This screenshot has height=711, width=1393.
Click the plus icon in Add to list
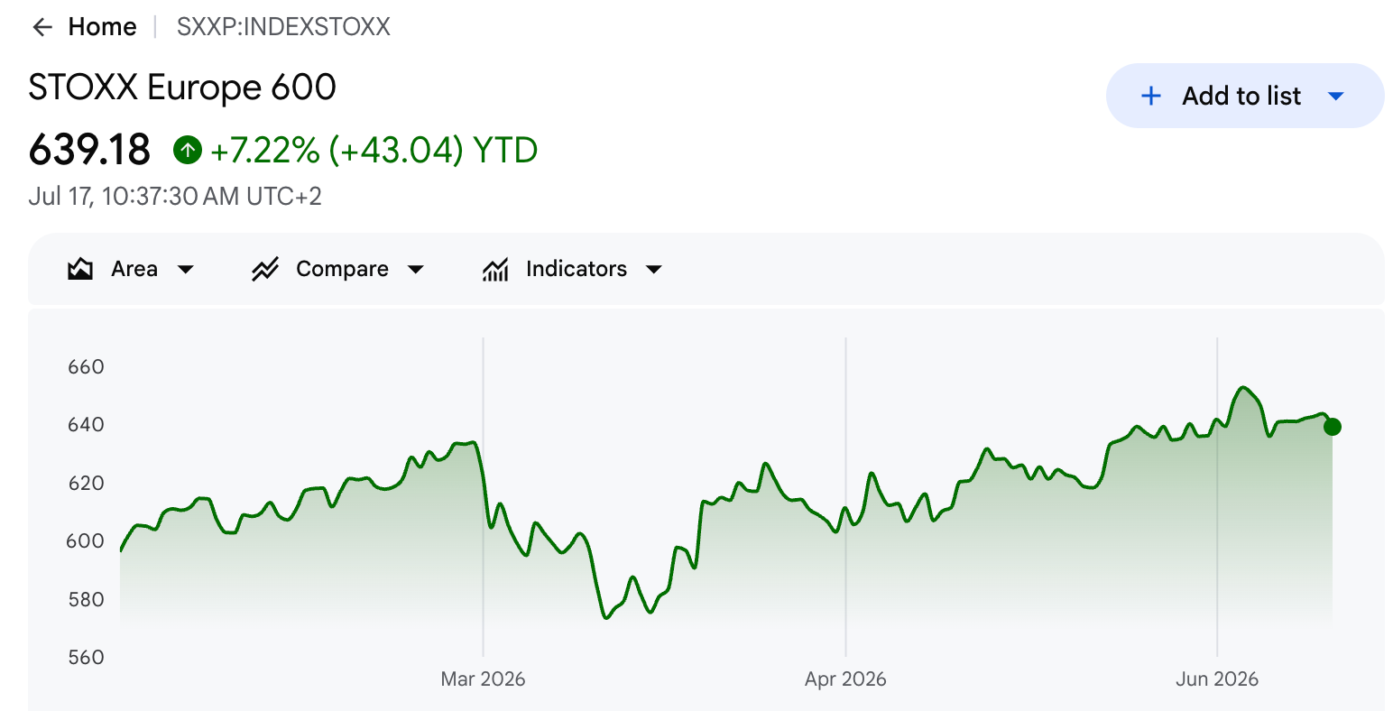coord(1151,96)
